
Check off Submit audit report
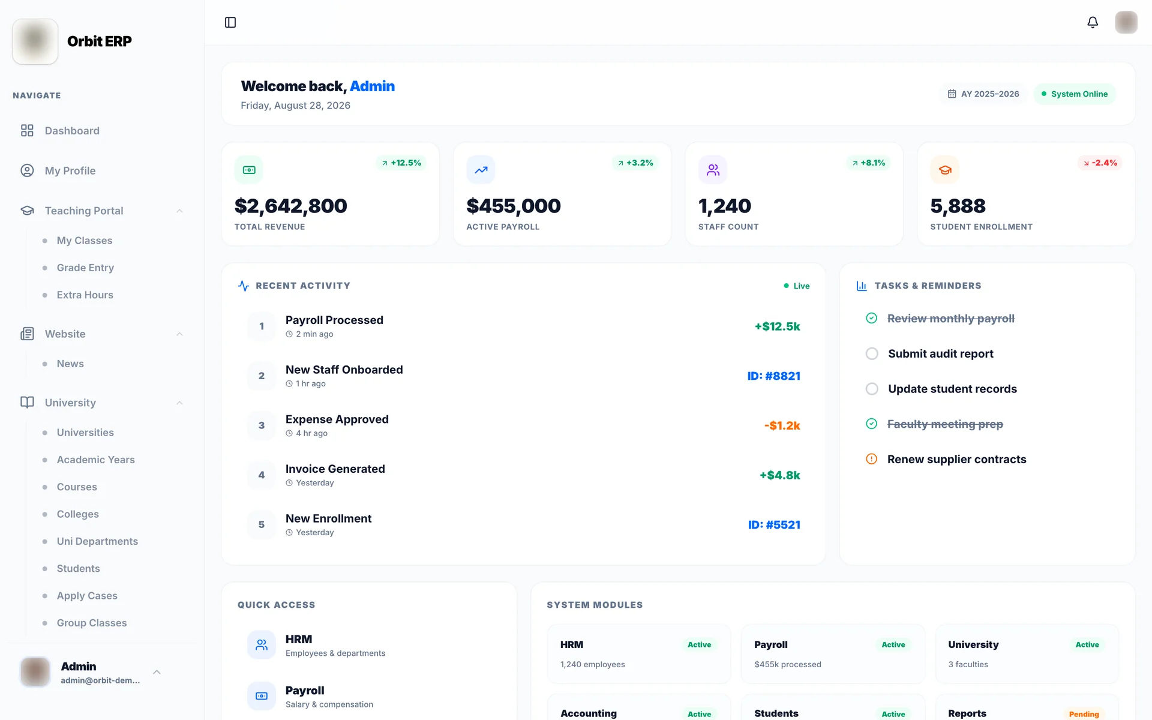(x=872, y=353)
